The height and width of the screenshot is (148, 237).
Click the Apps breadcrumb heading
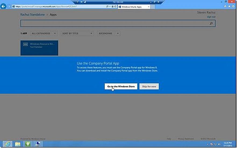coord(53,15)
